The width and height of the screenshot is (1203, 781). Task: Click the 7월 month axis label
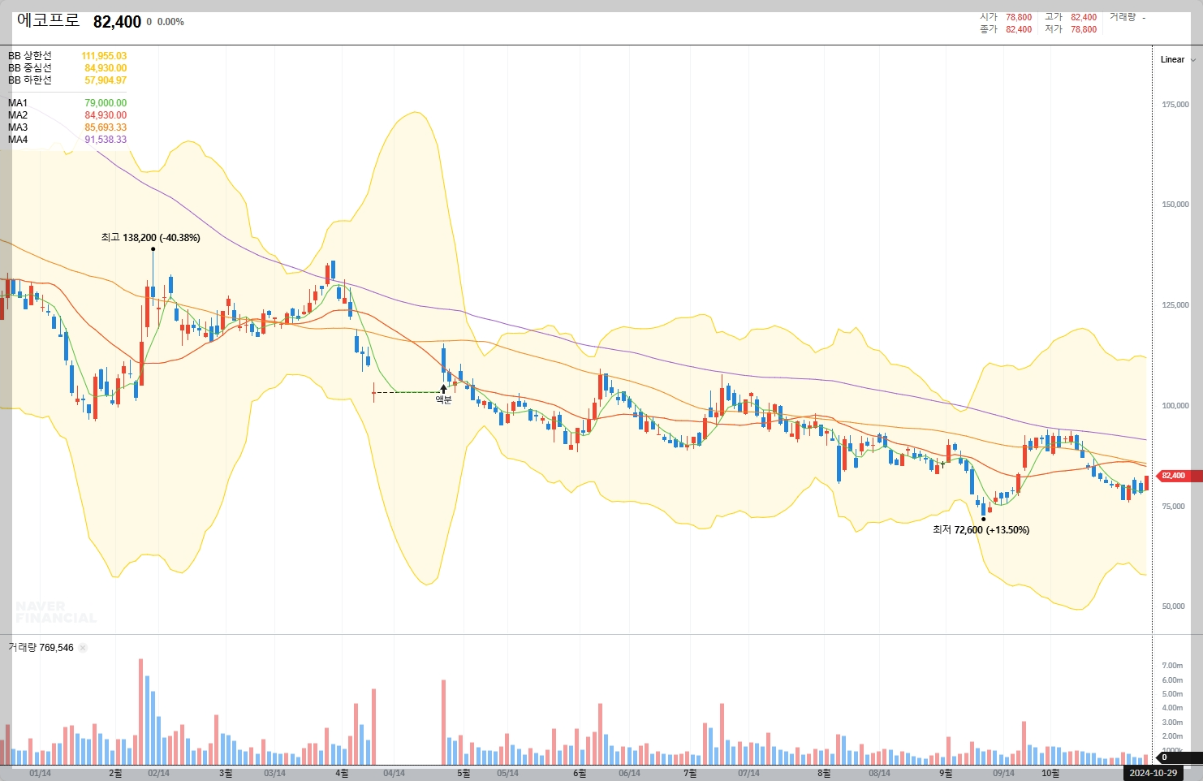pos(690,773)
